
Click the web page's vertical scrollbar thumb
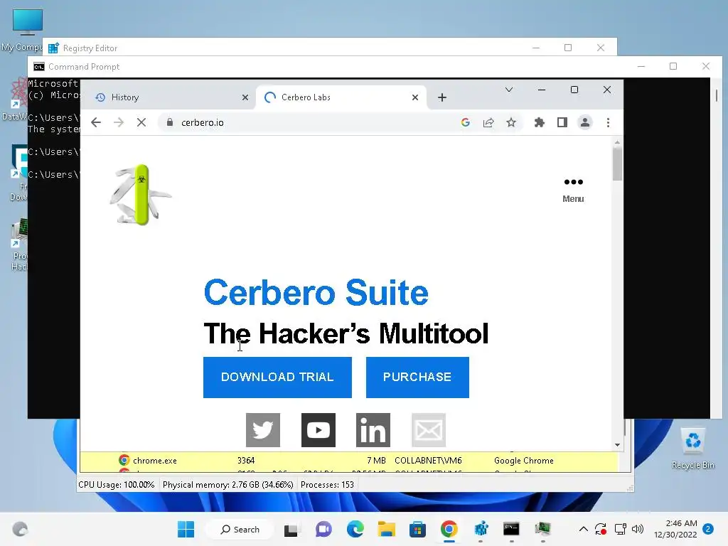[617, 164]
